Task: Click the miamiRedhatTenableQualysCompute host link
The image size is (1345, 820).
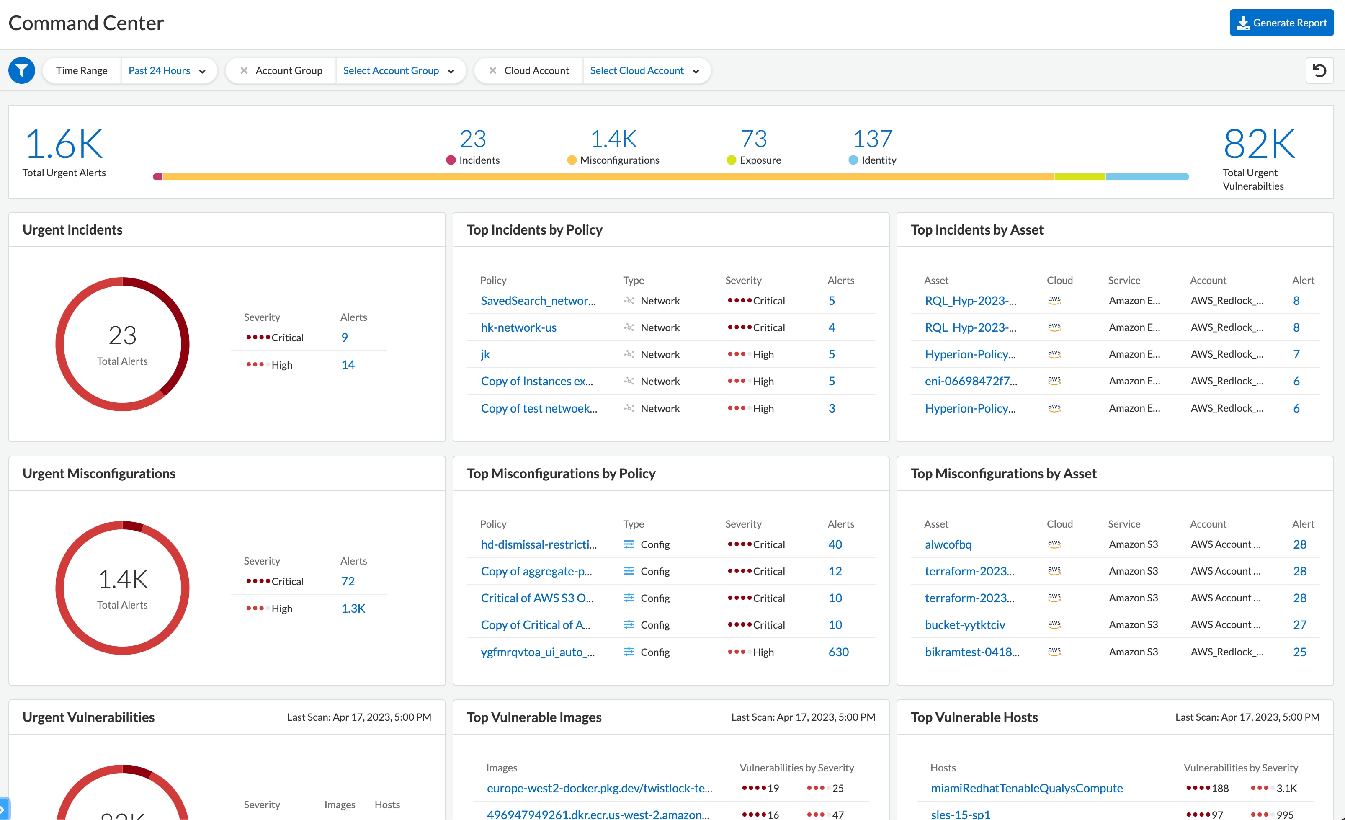Action: tap(1026, 788)
